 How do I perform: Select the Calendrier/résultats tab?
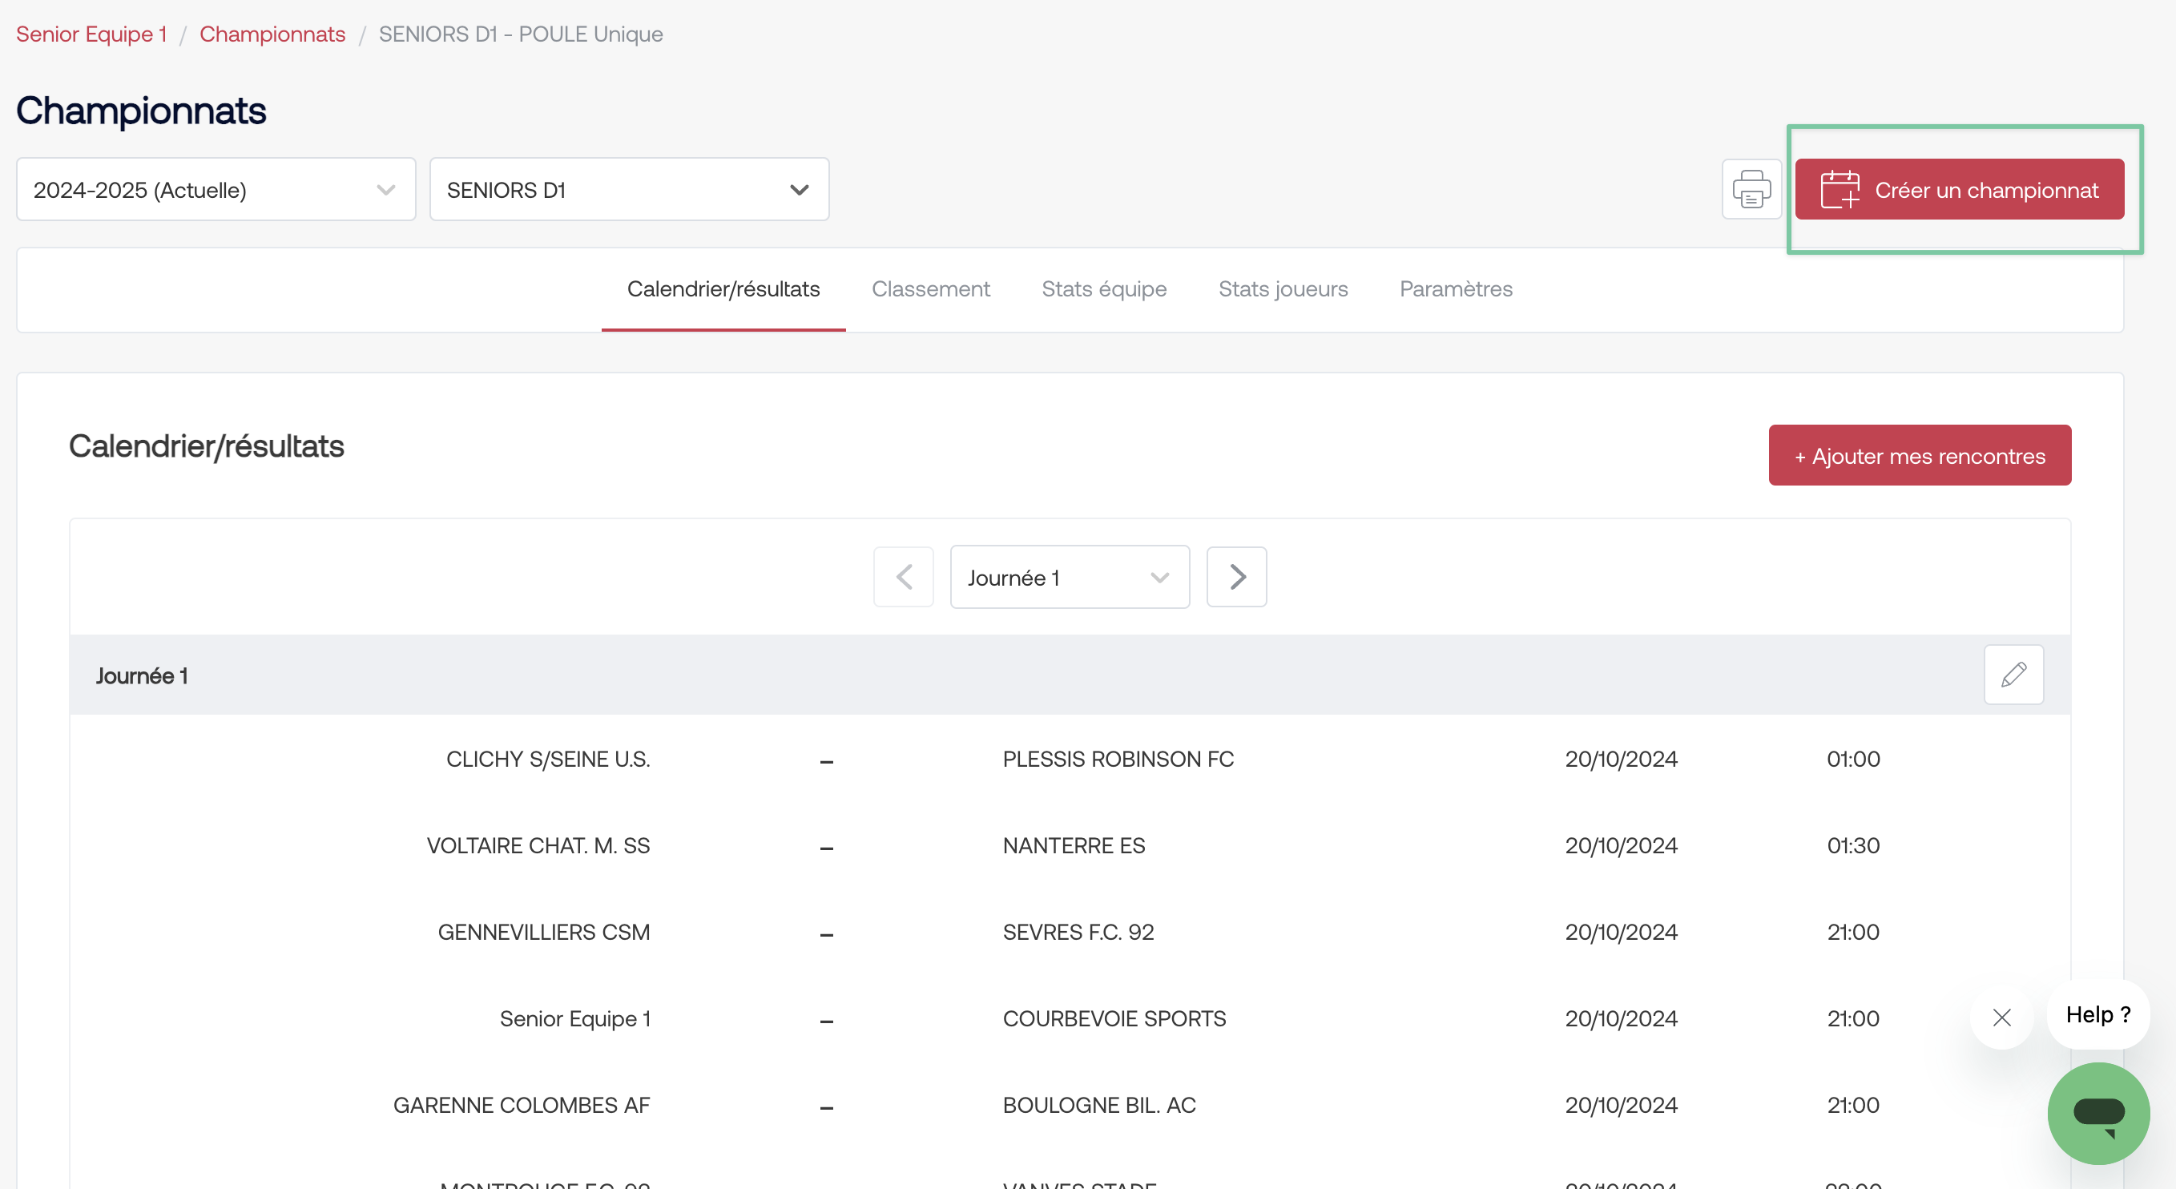(x=723, y=288)
